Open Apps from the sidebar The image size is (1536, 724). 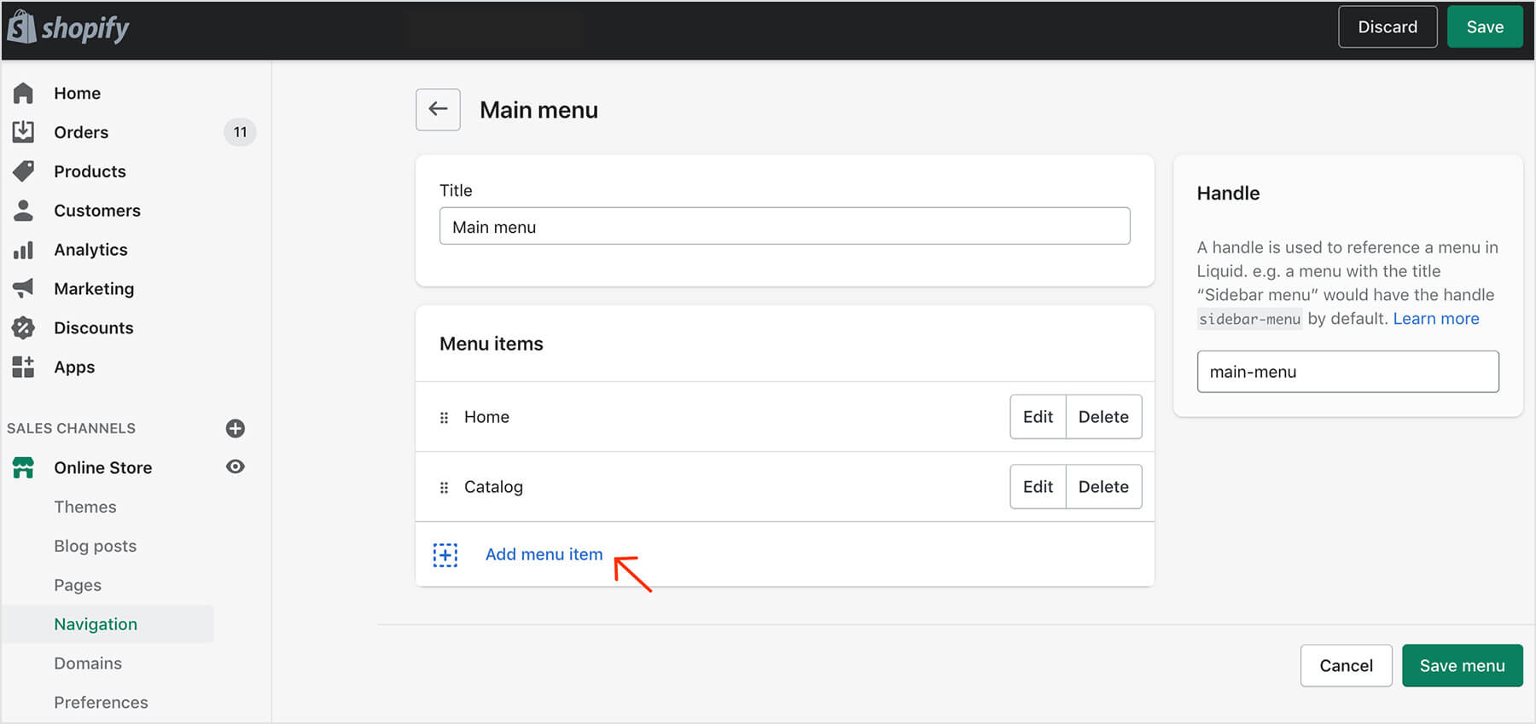pos(74,368)
